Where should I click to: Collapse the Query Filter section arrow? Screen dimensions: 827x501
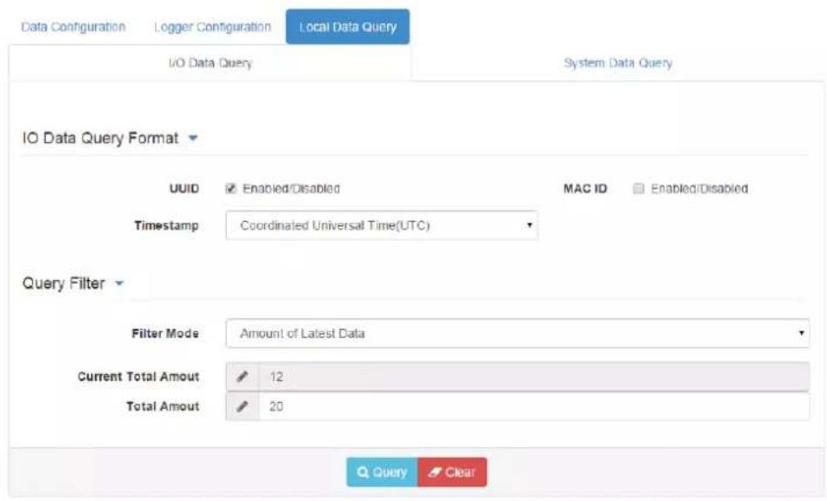coord(119,284)
